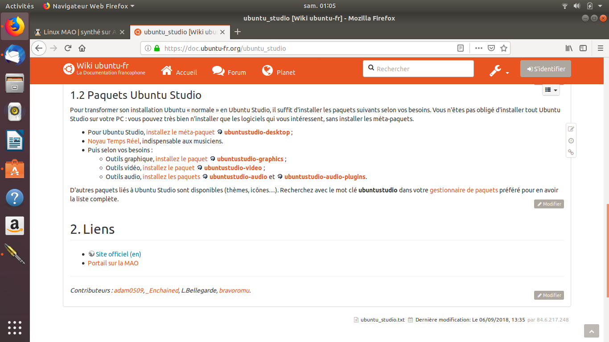Click the ubuntustudio-graphics package link
Screen dimensions: 609x342
pos(250,159)
